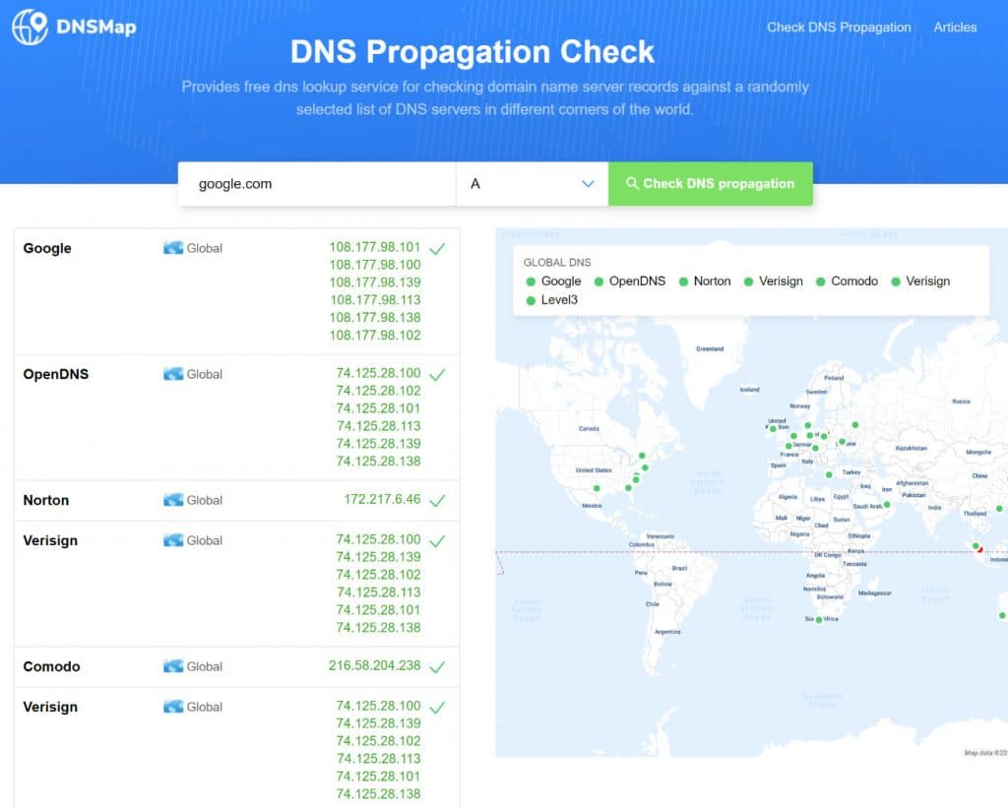Click the red marker near Indonesia on map
This screenshot has height=808, width=1008.
(x=979, y=549)
